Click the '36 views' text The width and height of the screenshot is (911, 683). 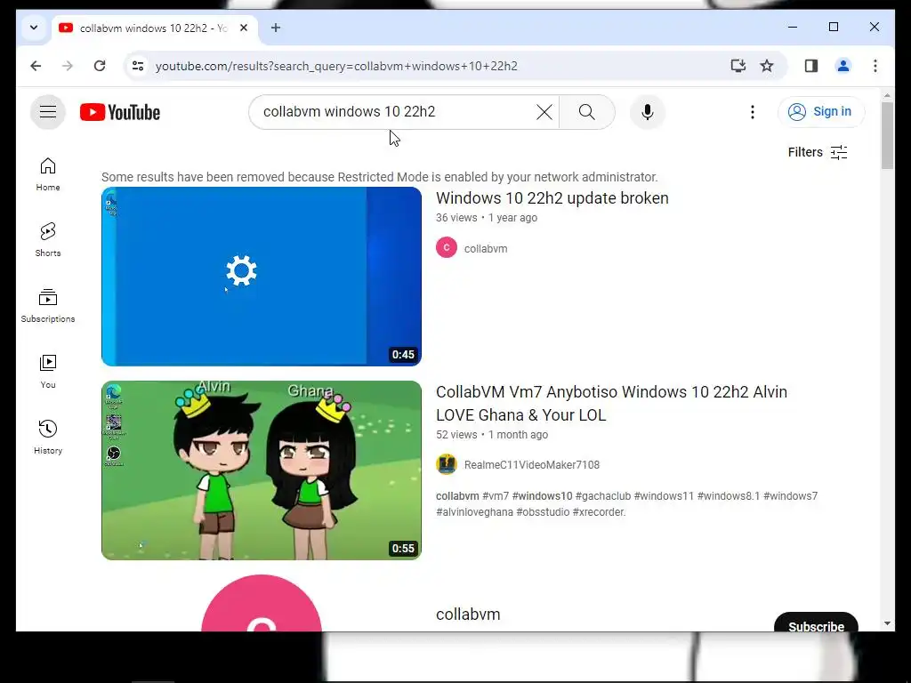(456, 218)
